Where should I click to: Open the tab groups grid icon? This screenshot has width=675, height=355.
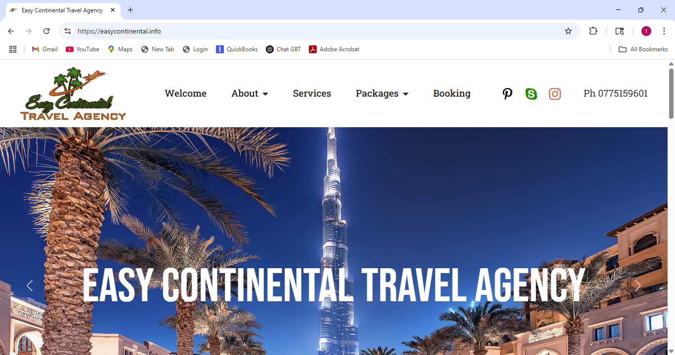pos(13,49)
